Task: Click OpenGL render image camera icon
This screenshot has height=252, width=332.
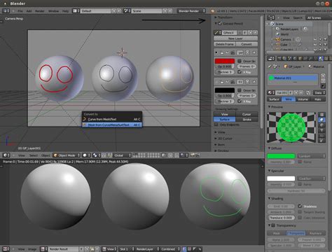Action: 193,155
